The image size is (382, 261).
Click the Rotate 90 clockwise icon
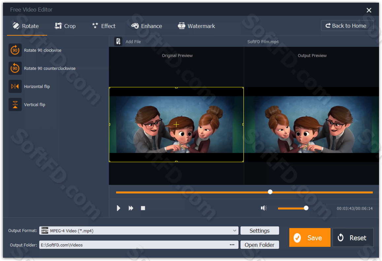tap(15, 50)
